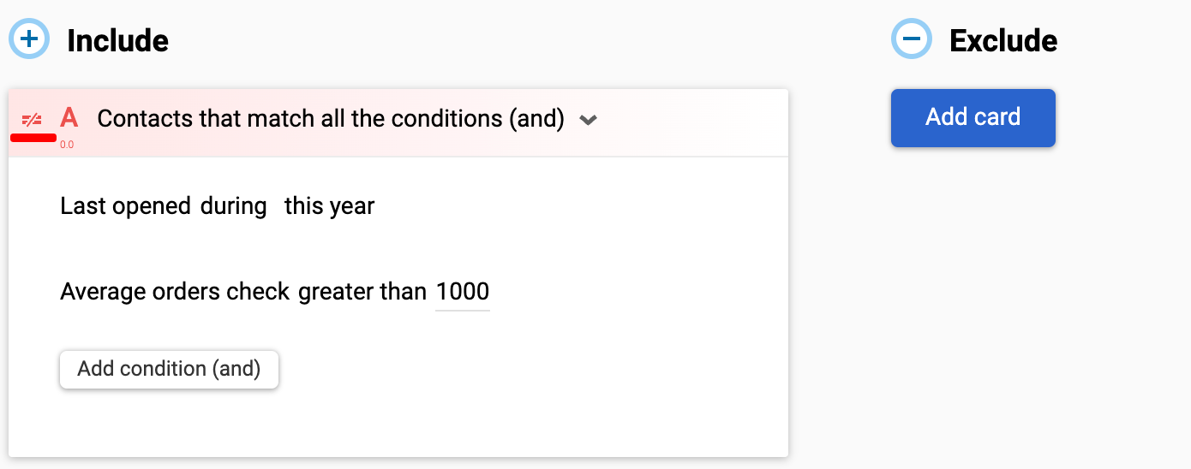1191x469 pixels.
Task: Click the 1000 value input field
Action: [463, 293]
